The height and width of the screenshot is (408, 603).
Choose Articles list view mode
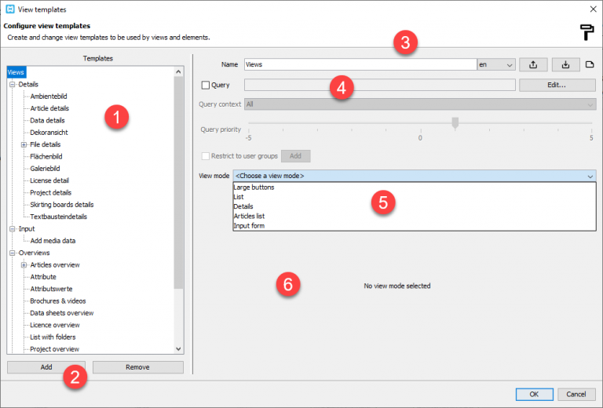click(415, 216)
